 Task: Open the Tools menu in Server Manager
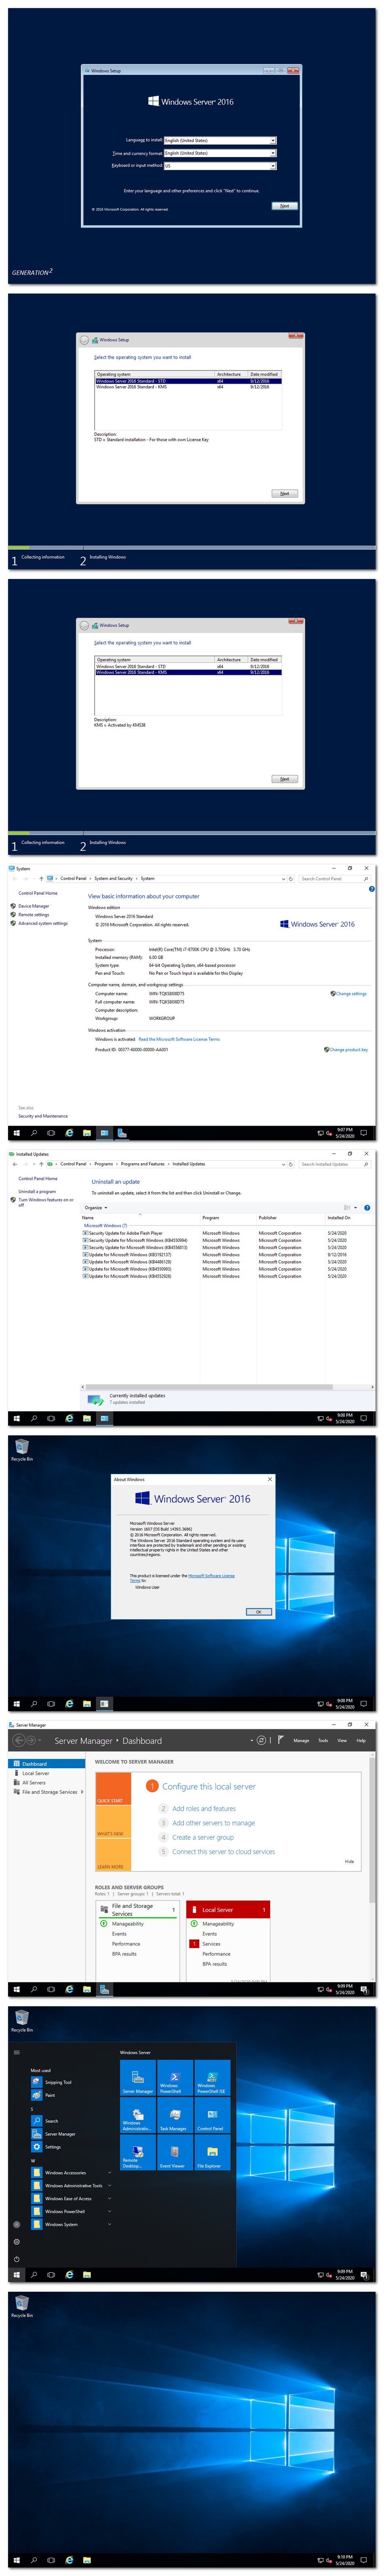323,1741
